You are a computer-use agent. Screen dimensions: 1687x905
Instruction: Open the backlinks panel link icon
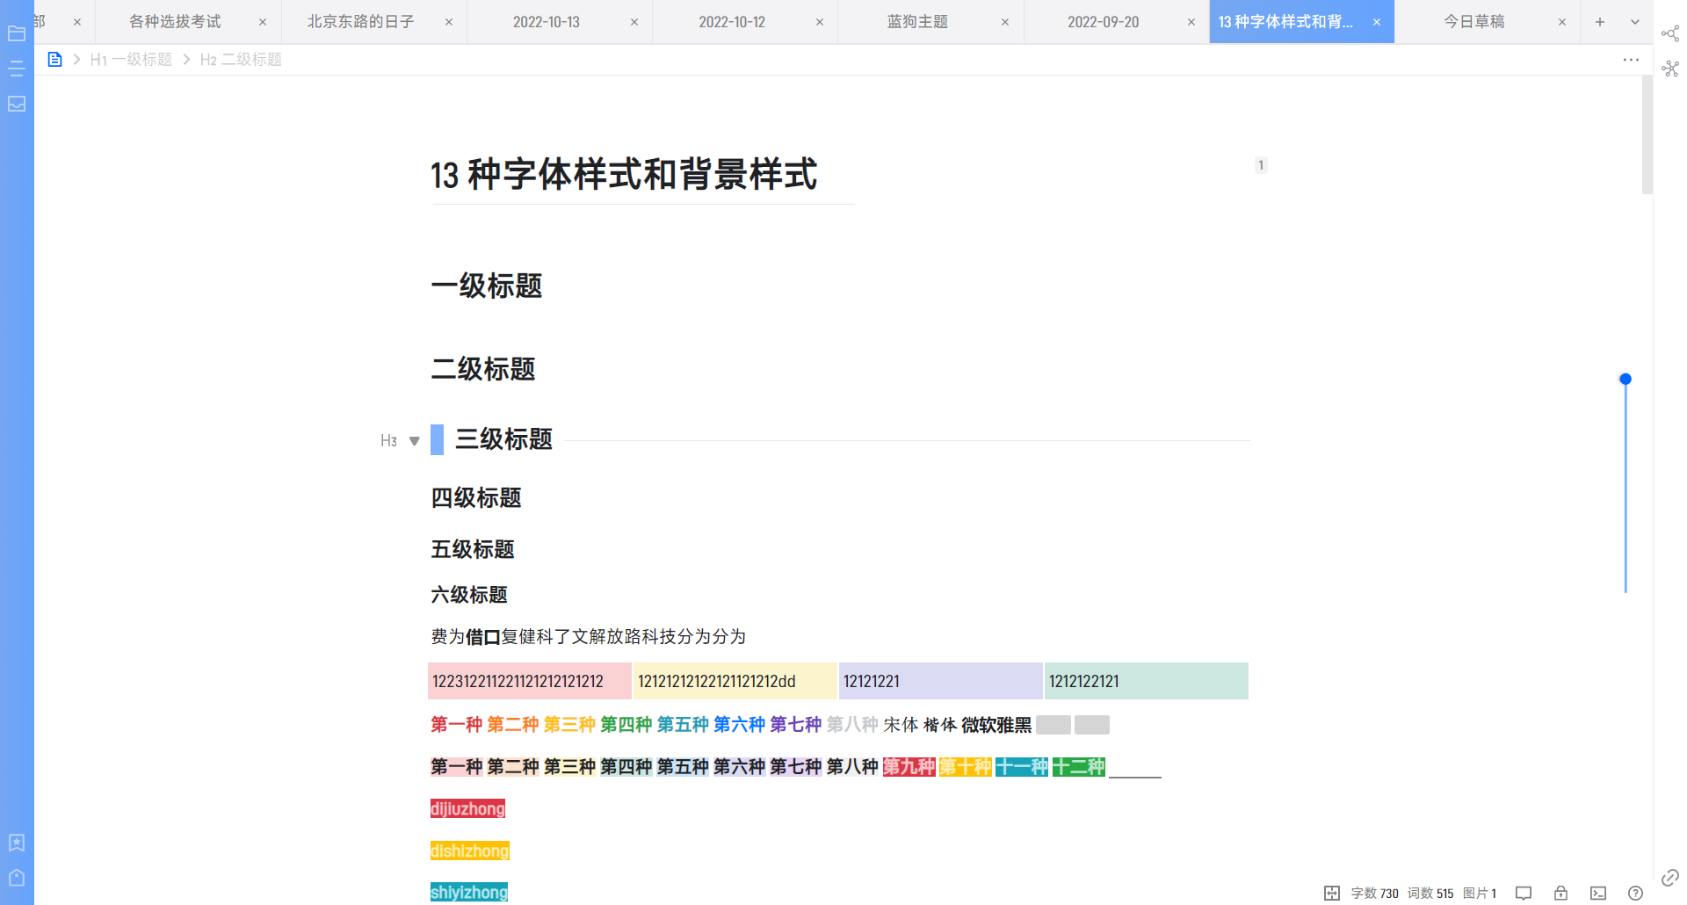tap(1670, 878)
